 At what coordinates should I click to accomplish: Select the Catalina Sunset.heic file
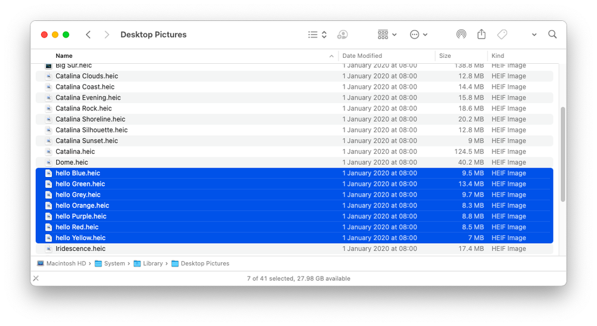tap(294, 141)
